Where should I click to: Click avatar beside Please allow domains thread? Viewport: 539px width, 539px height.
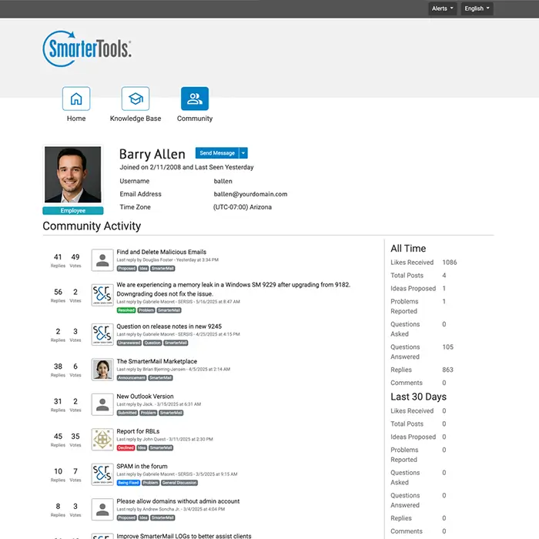tap(102, 510)
